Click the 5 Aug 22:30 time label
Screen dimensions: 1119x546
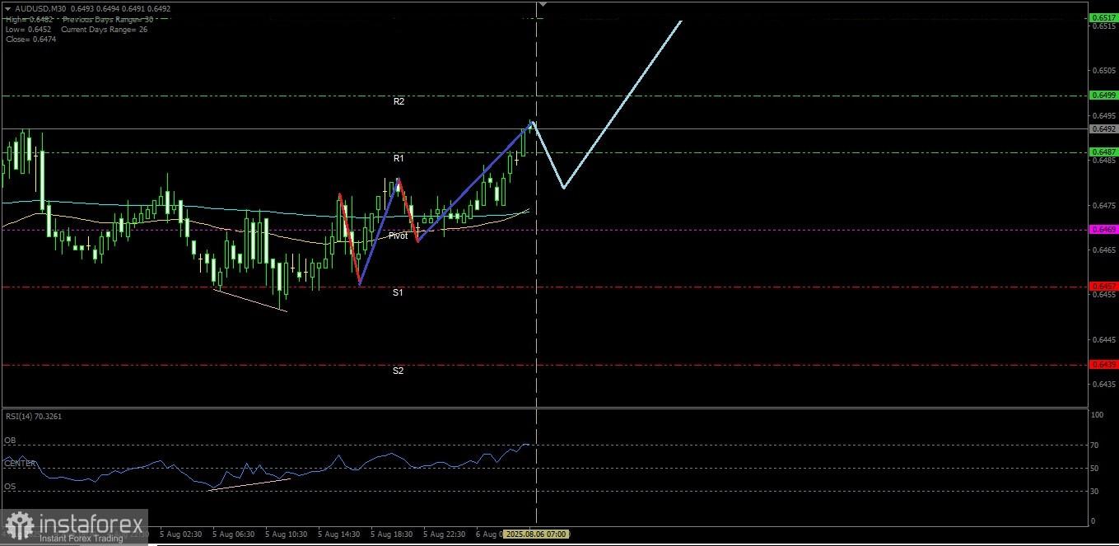click(445, 534)
